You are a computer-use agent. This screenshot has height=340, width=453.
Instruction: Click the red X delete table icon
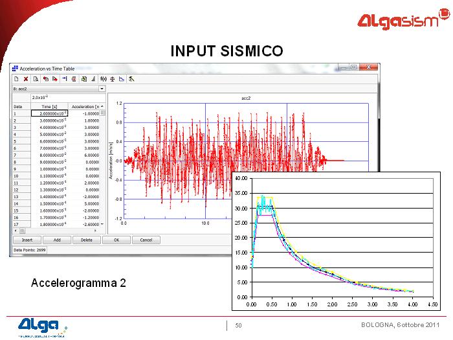click(x=26, y=79)
